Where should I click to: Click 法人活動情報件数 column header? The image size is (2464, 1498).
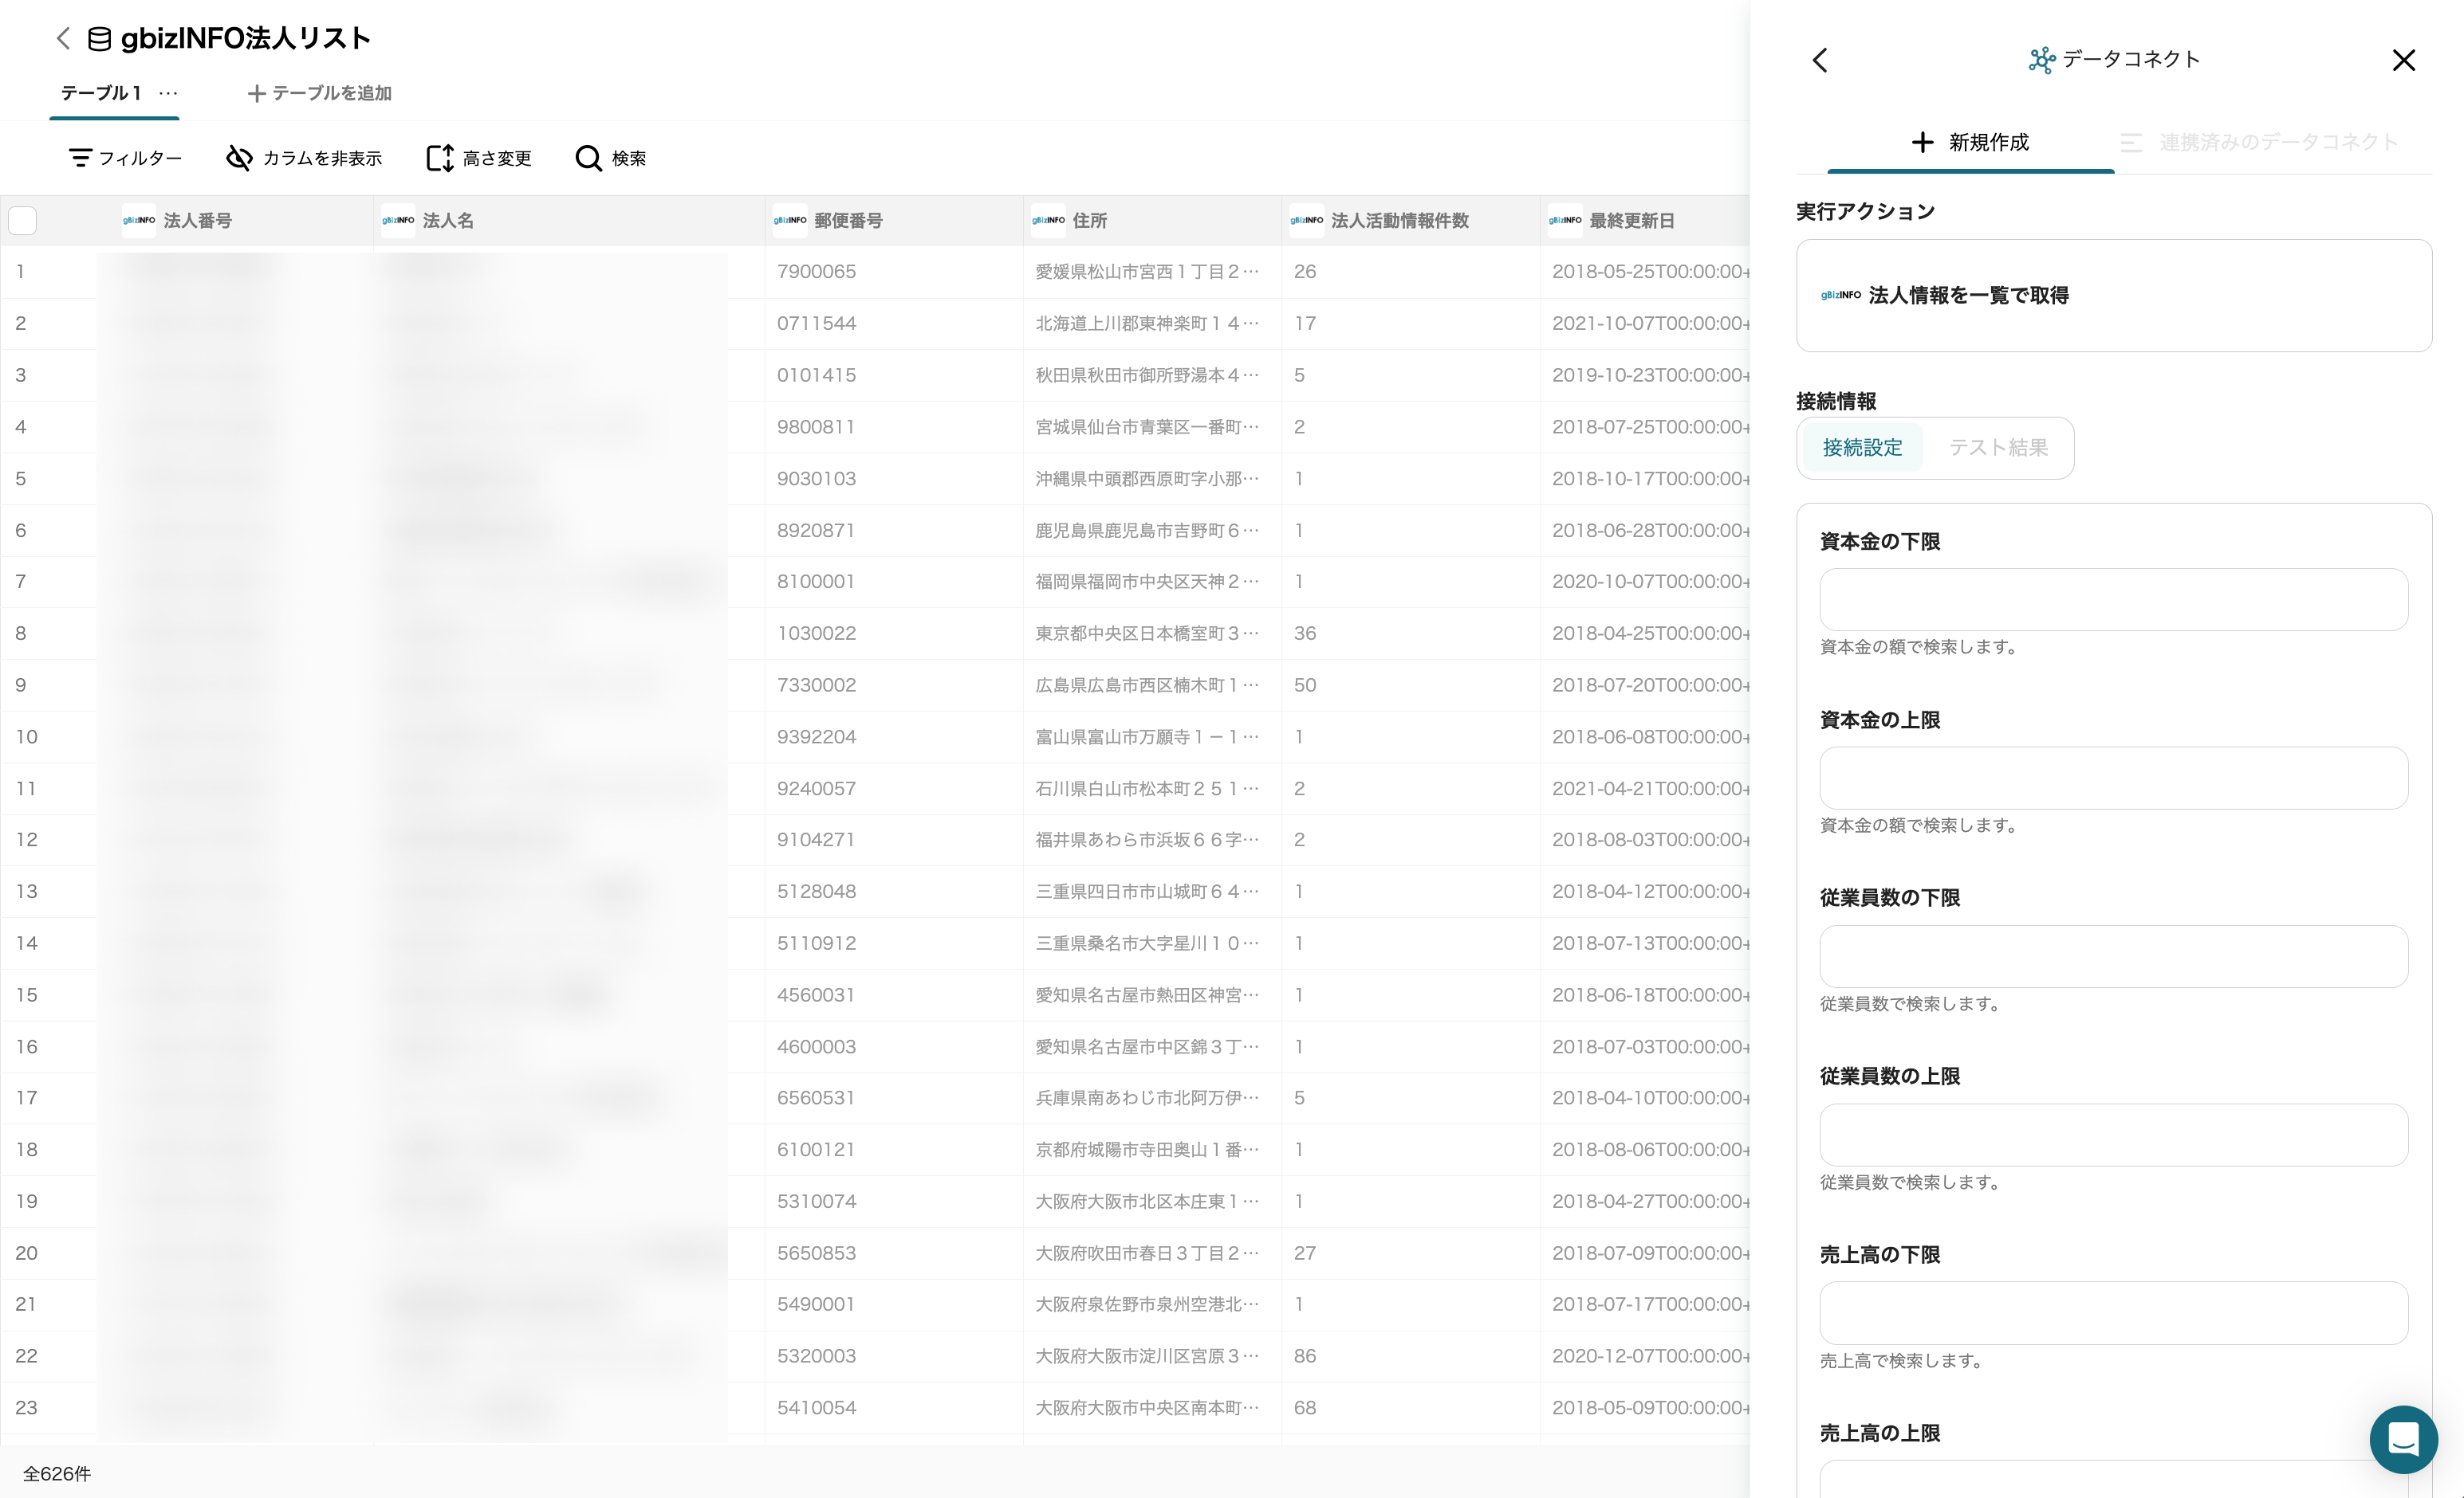[x=1399, y=220]
